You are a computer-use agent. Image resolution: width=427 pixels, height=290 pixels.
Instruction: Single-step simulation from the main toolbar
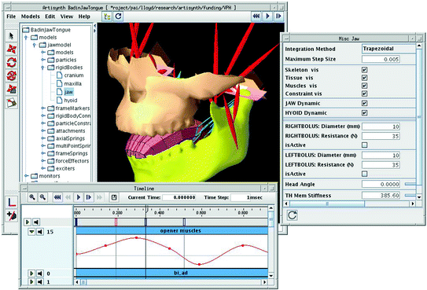tap(278, 17)
